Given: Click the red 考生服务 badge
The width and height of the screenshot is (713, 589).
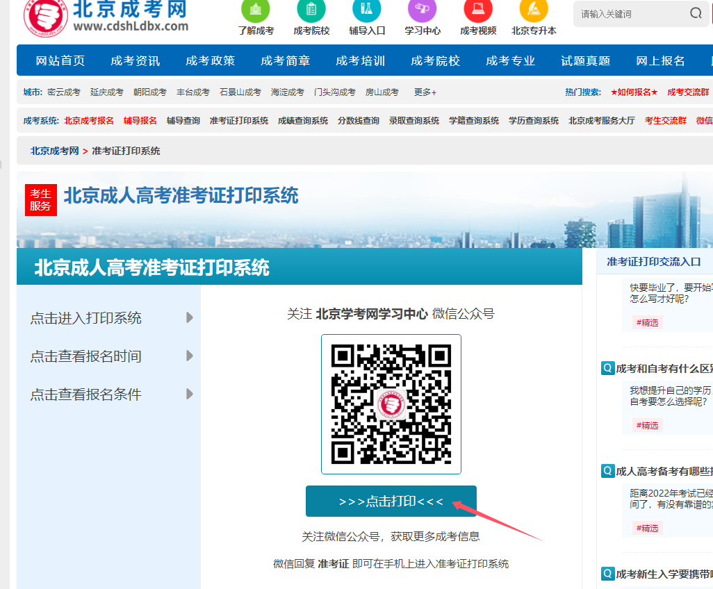Looking at the screenshot, I should pyautogui.click(x=41, y=200).
